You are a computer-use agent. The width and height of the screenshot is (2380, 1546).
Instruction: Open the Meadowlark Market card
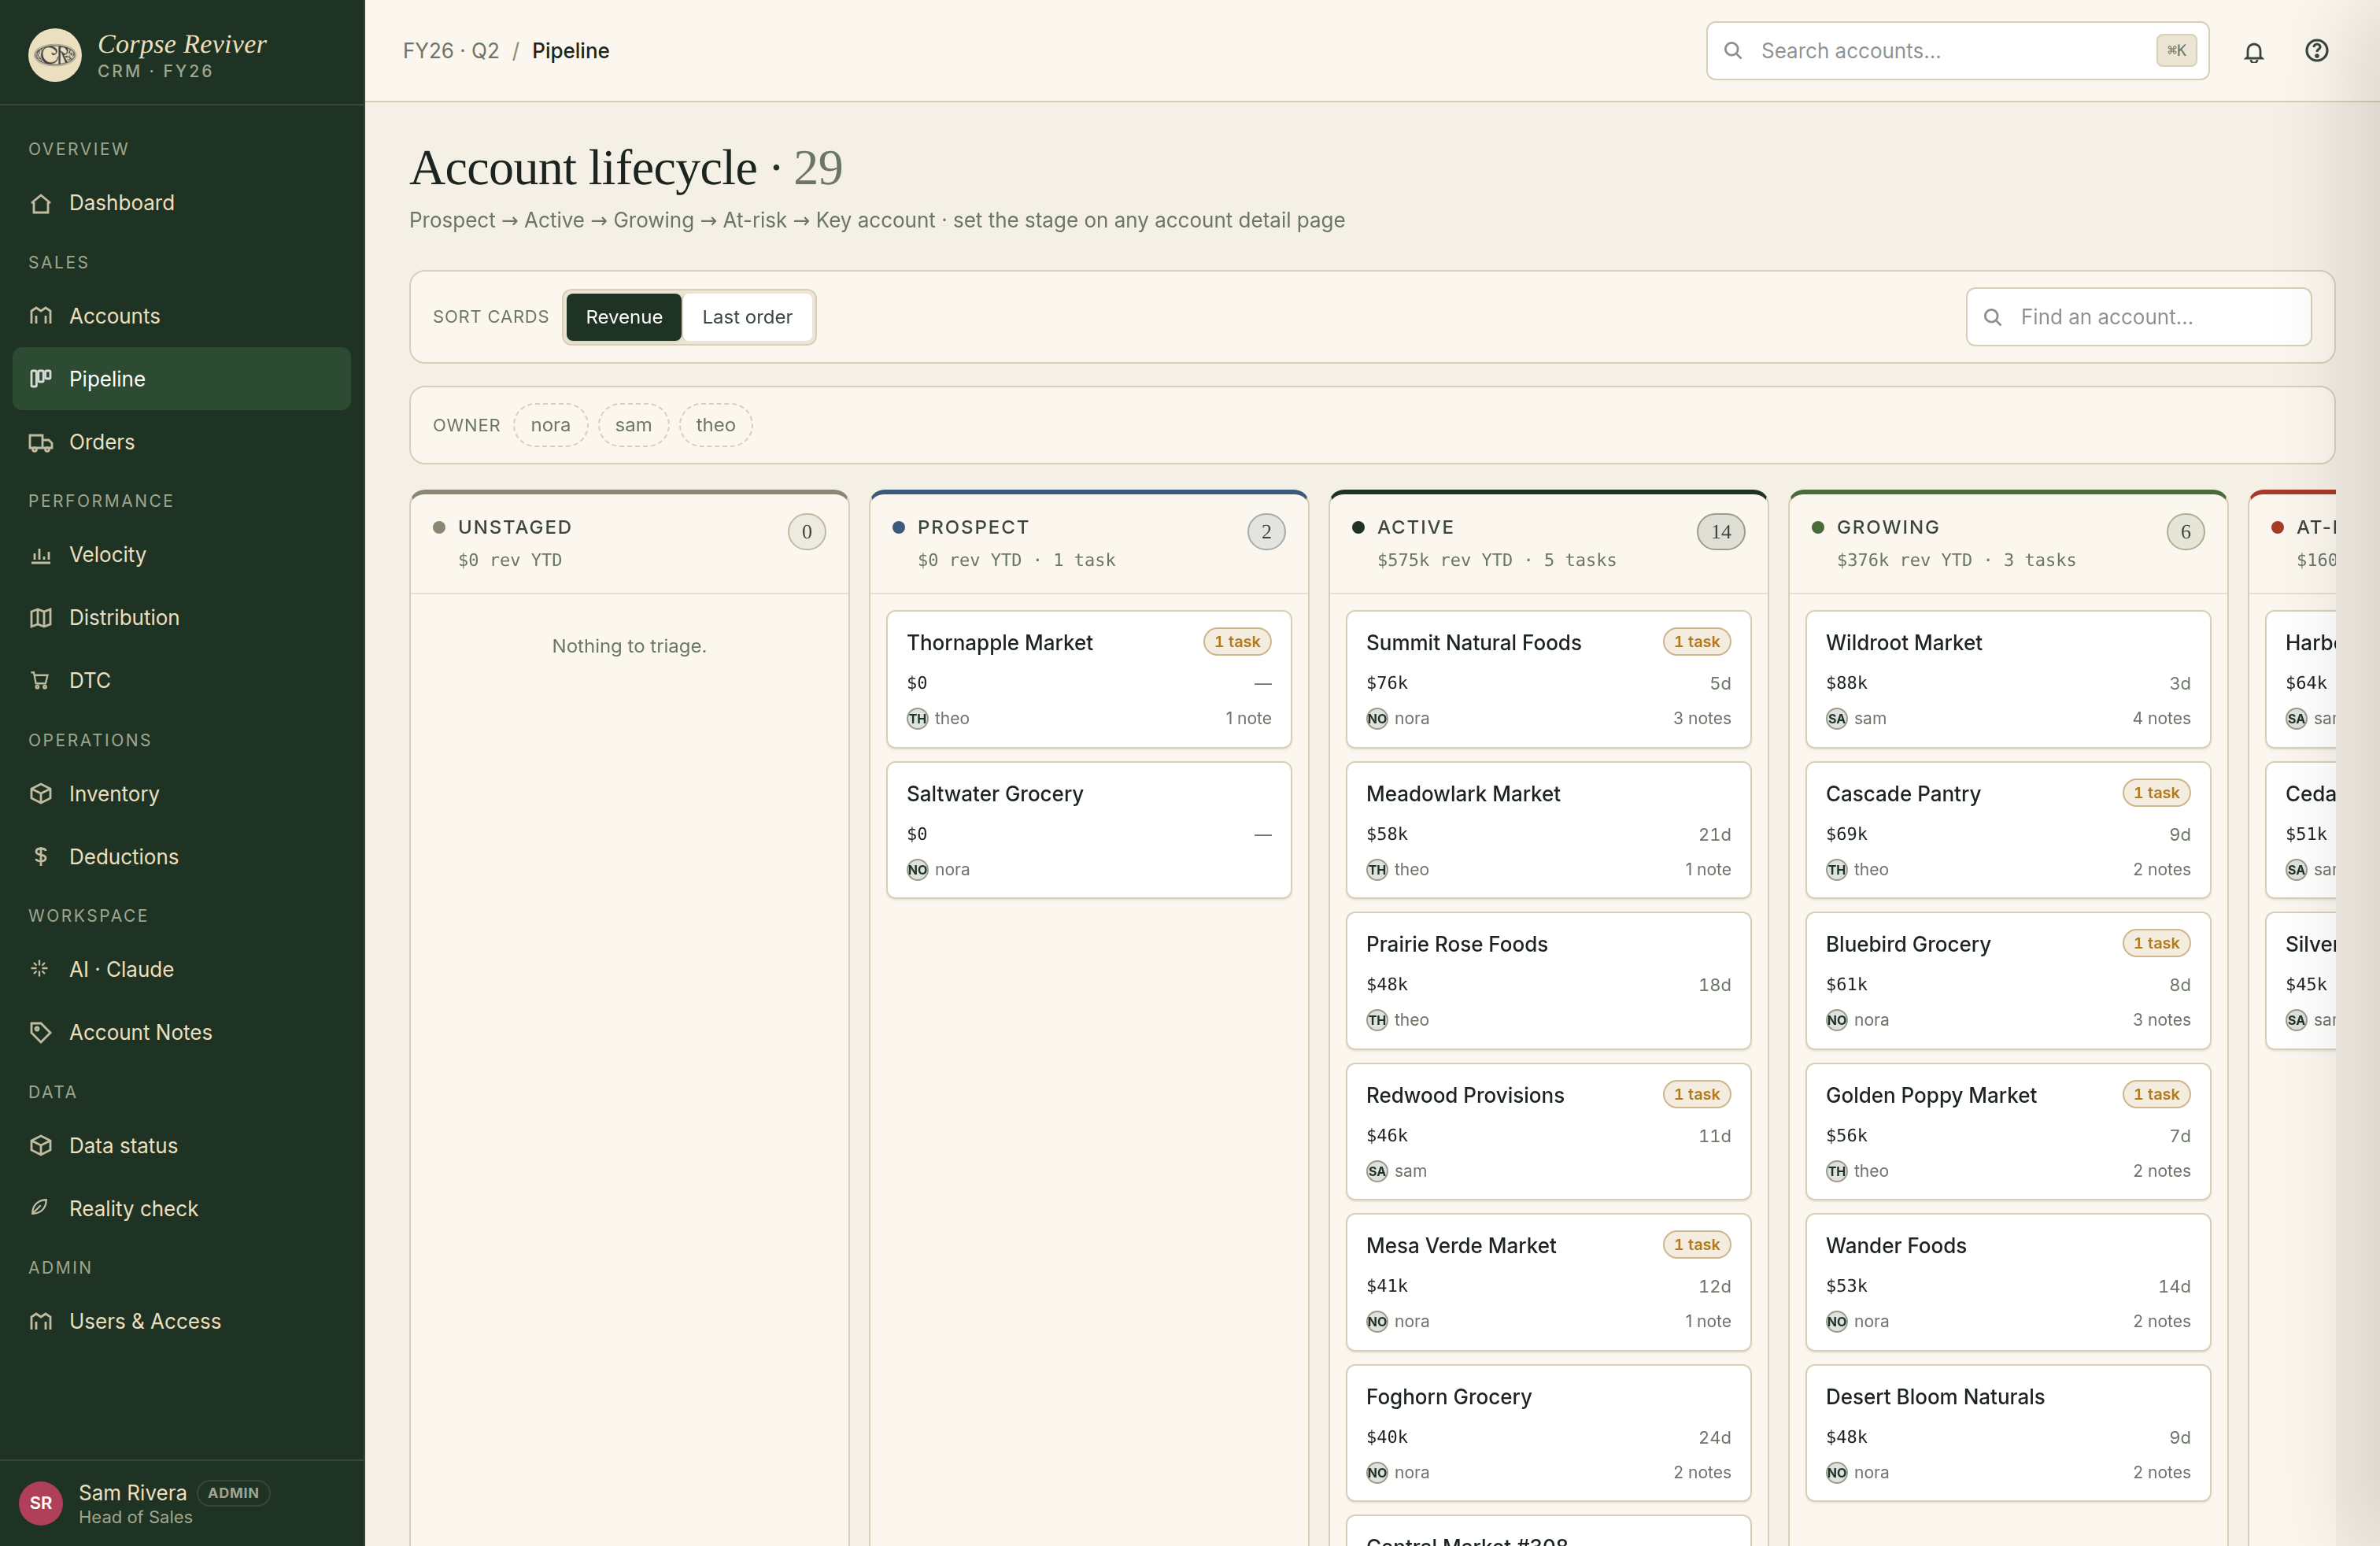pyautogui.click(x=1548, y=830)
